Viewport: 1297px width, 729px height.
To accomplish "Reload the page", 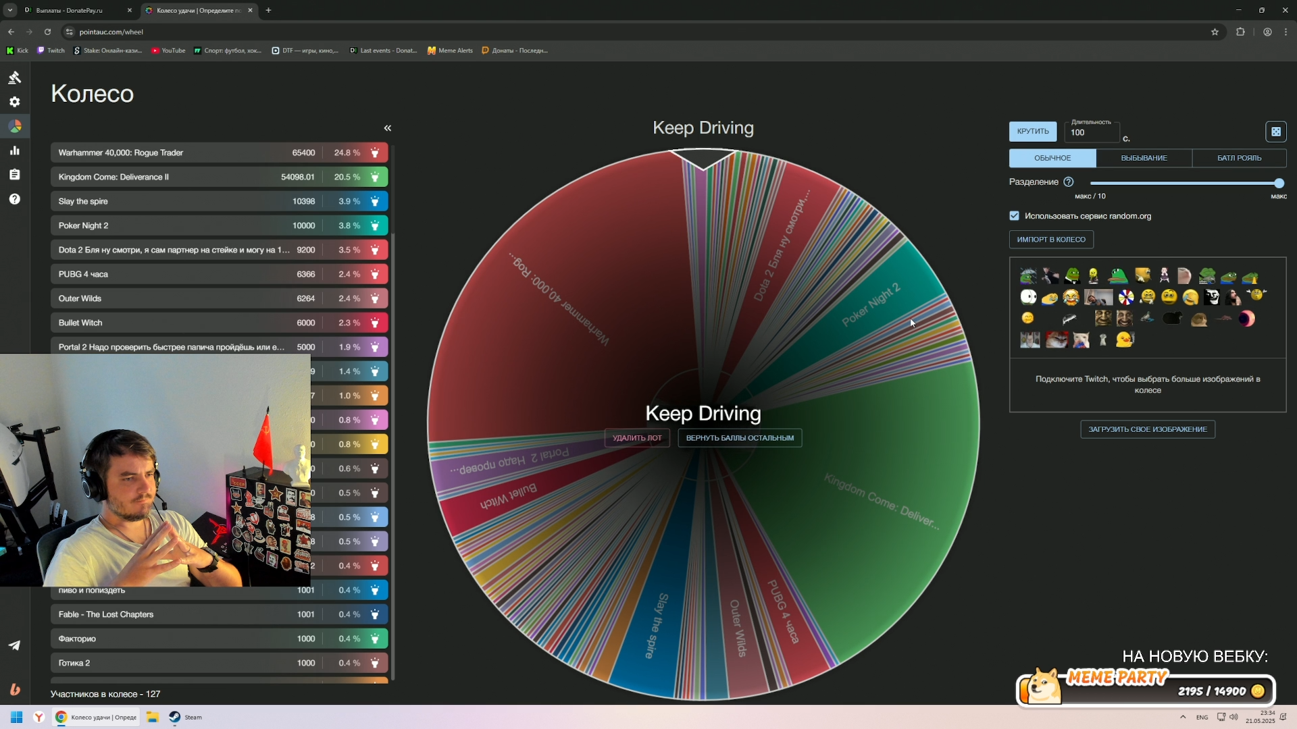I will tap(47, 32).
